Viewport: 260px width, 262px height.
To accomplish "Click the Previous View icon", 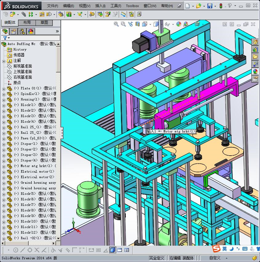I will coord(130,24).
